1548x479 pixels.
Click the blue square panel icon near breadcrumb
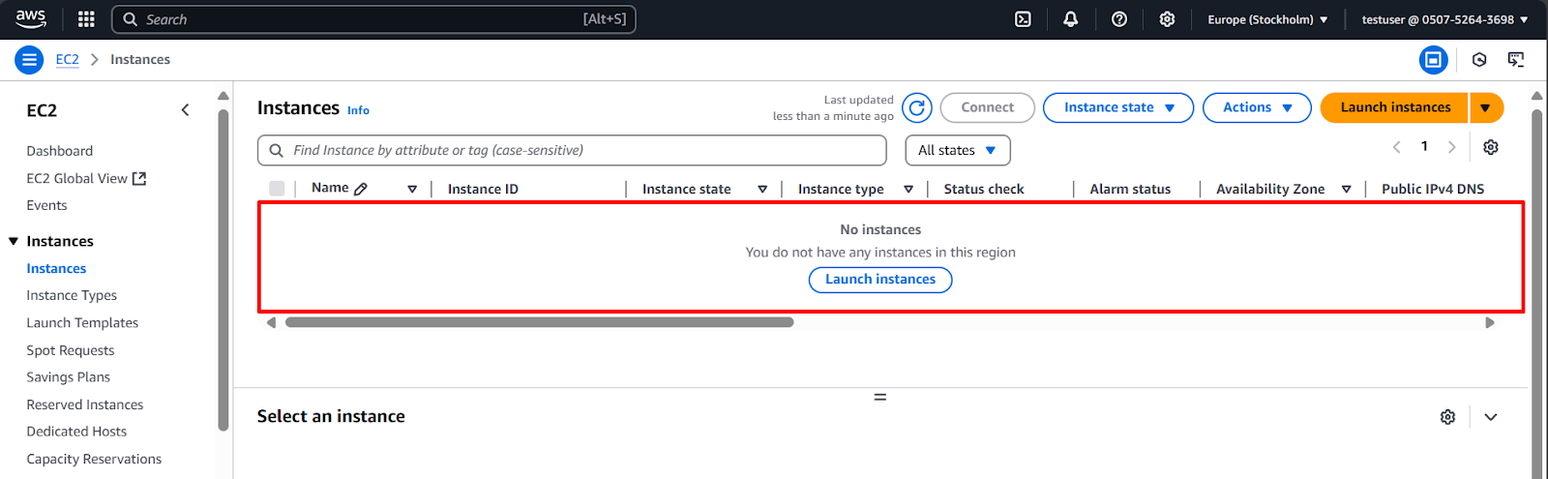coord(1433,60)
